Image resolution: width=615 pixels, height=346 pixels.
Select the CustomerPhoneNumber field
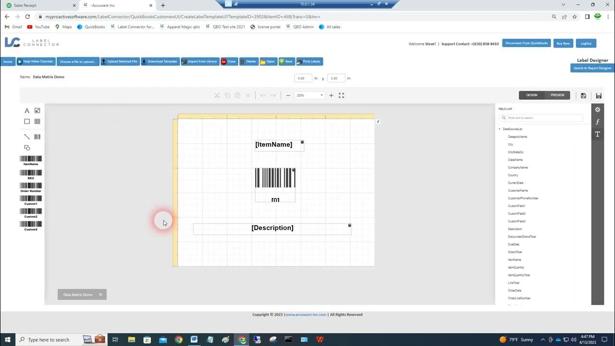(523, 198)
